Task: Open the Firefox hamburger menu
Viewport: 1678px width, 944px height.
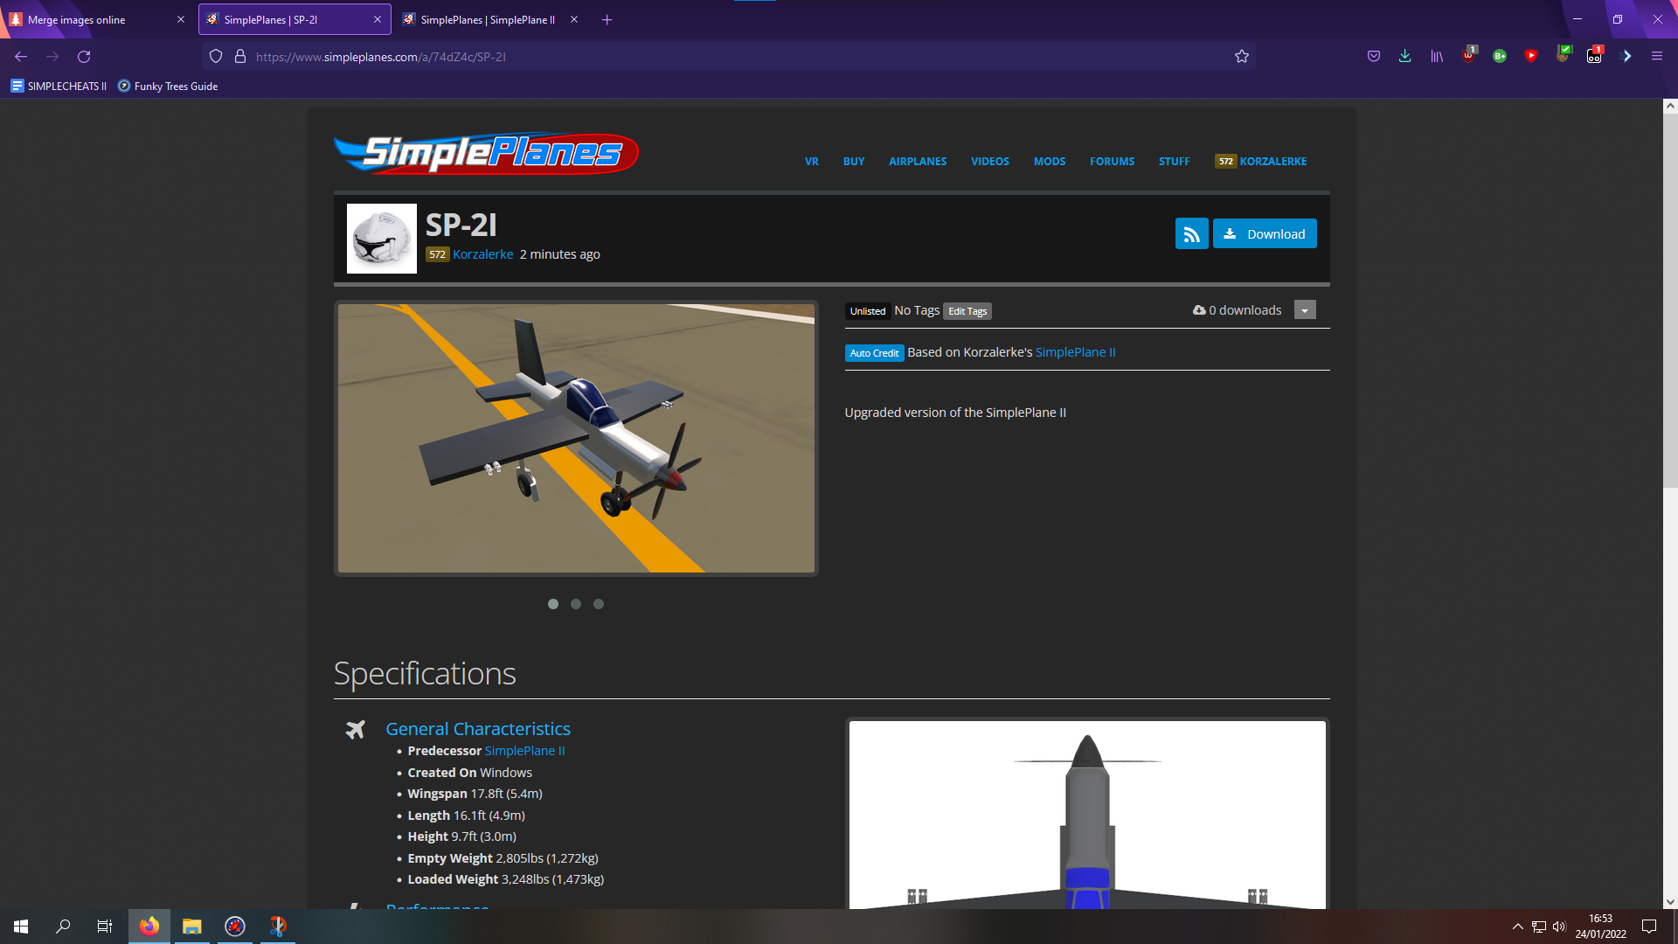Action: [1657, 57]
